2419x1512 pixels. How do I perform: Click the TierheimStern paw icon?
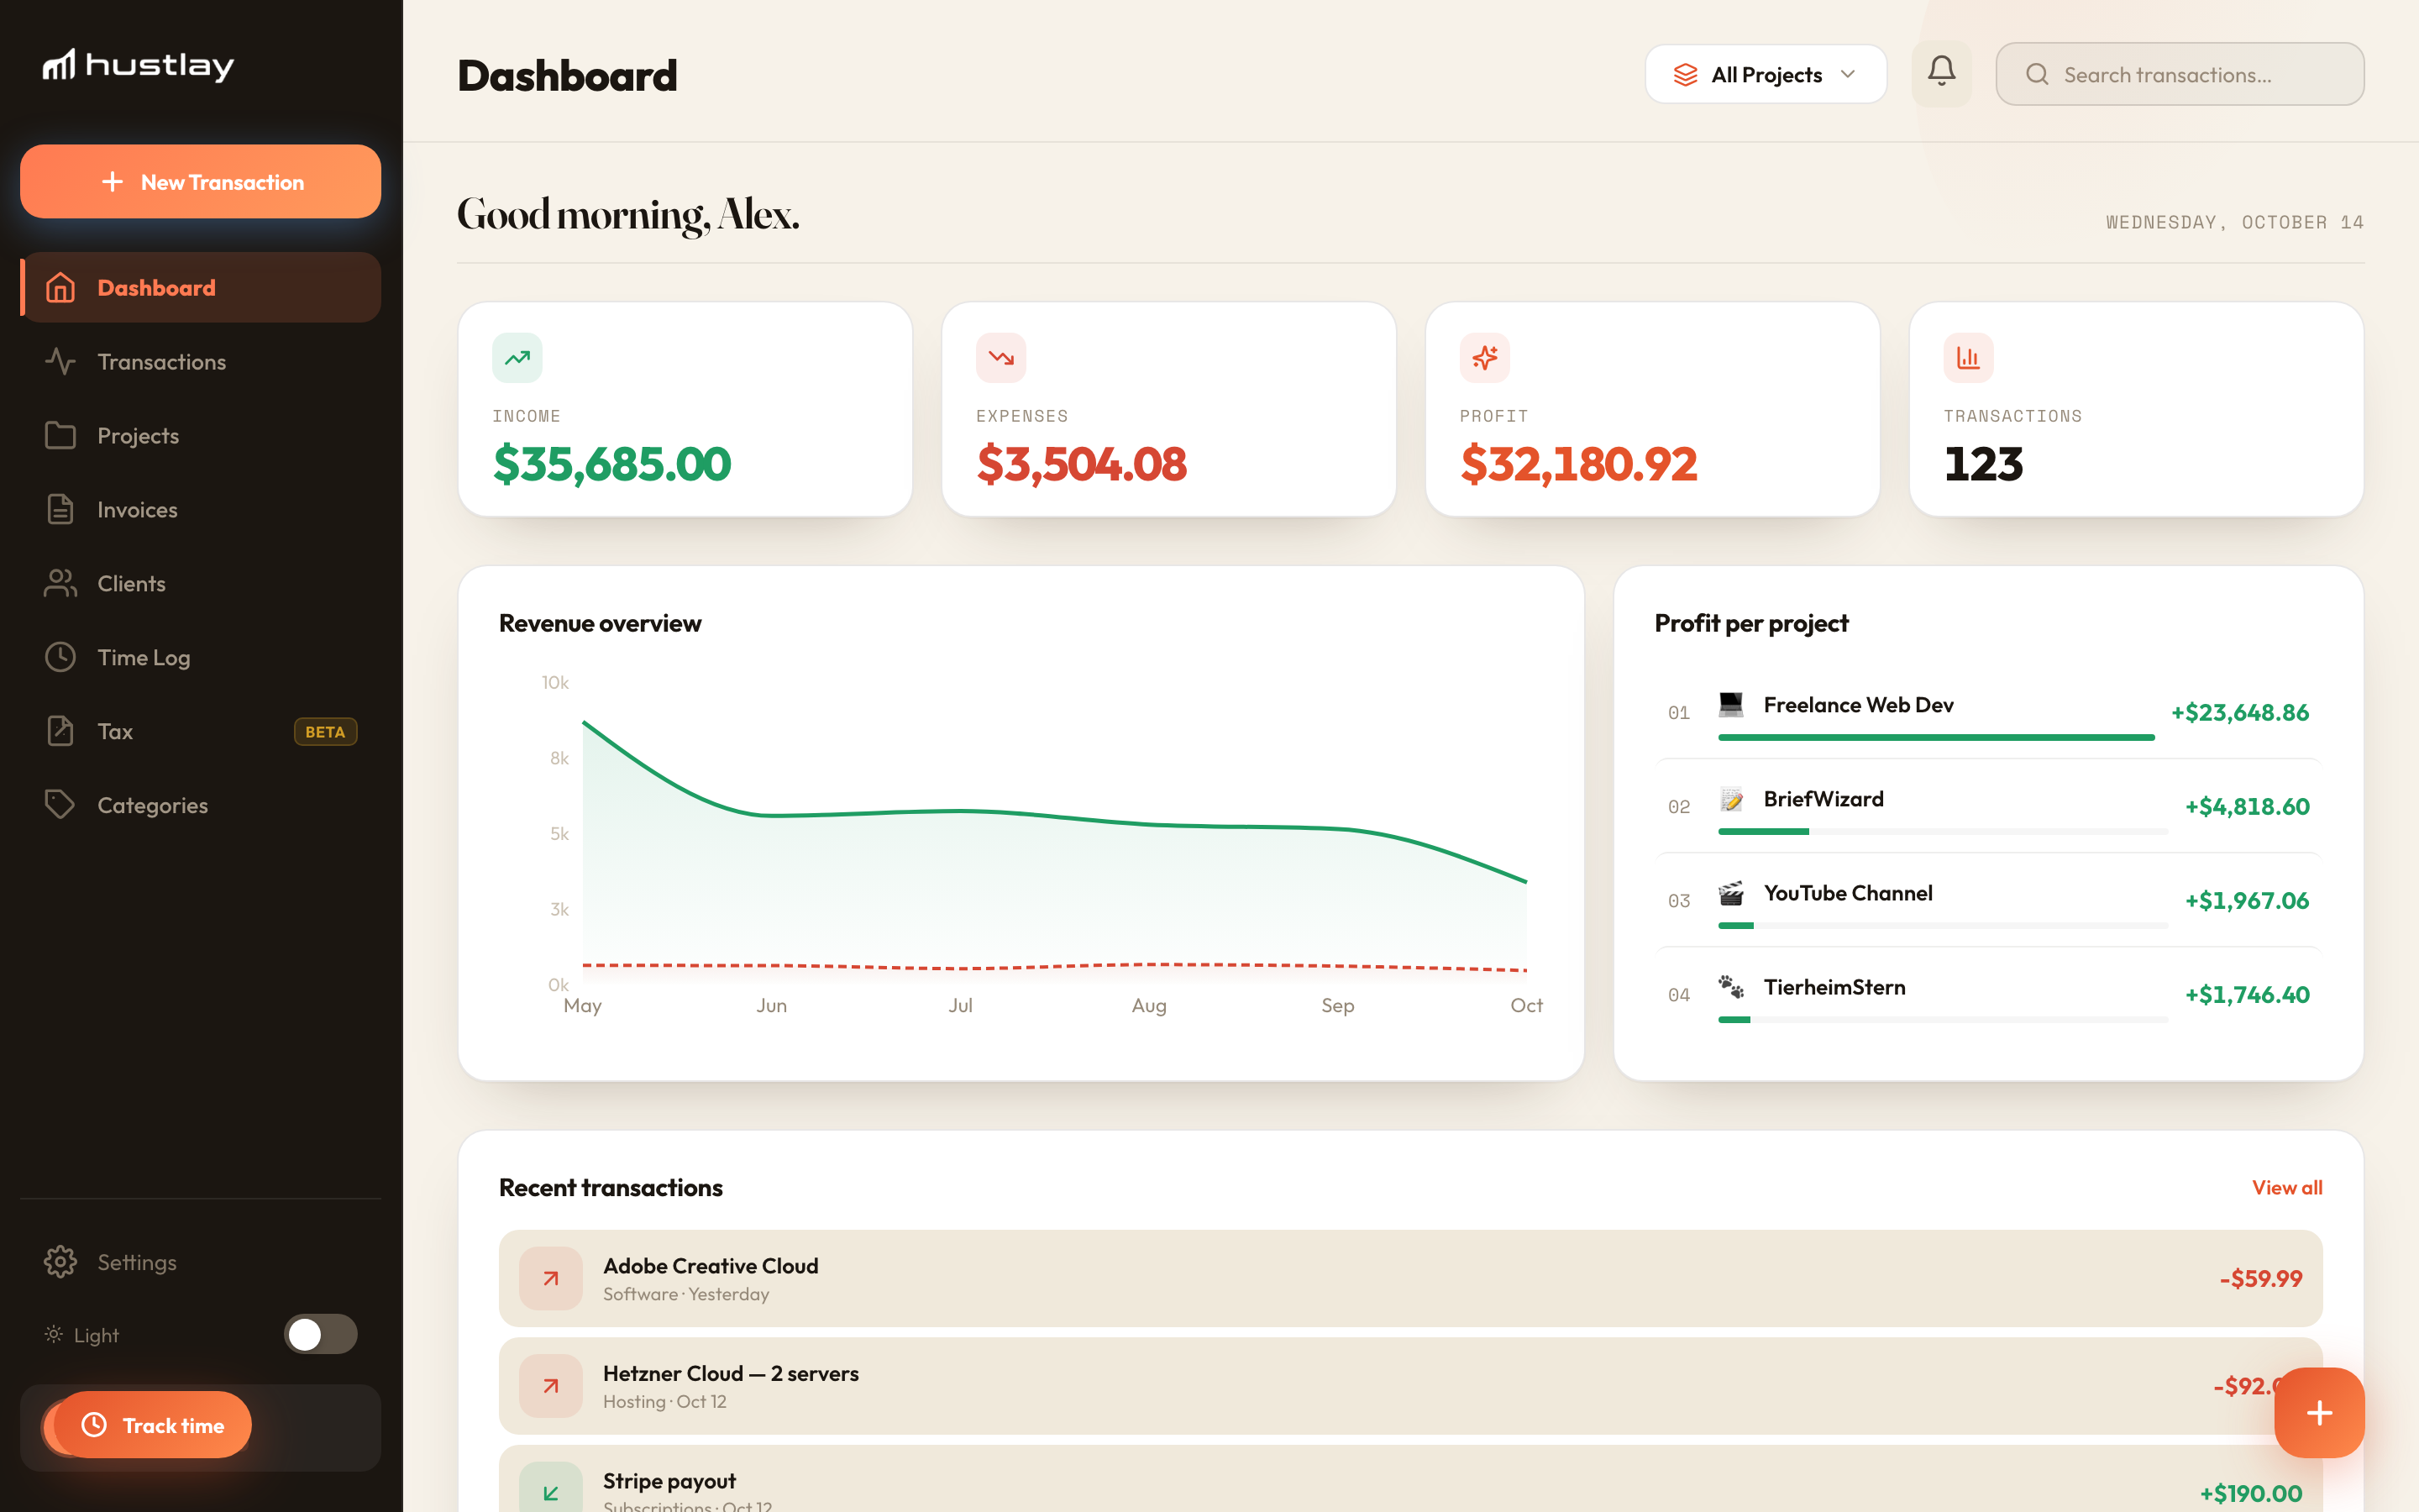(x=1731, y=986)
